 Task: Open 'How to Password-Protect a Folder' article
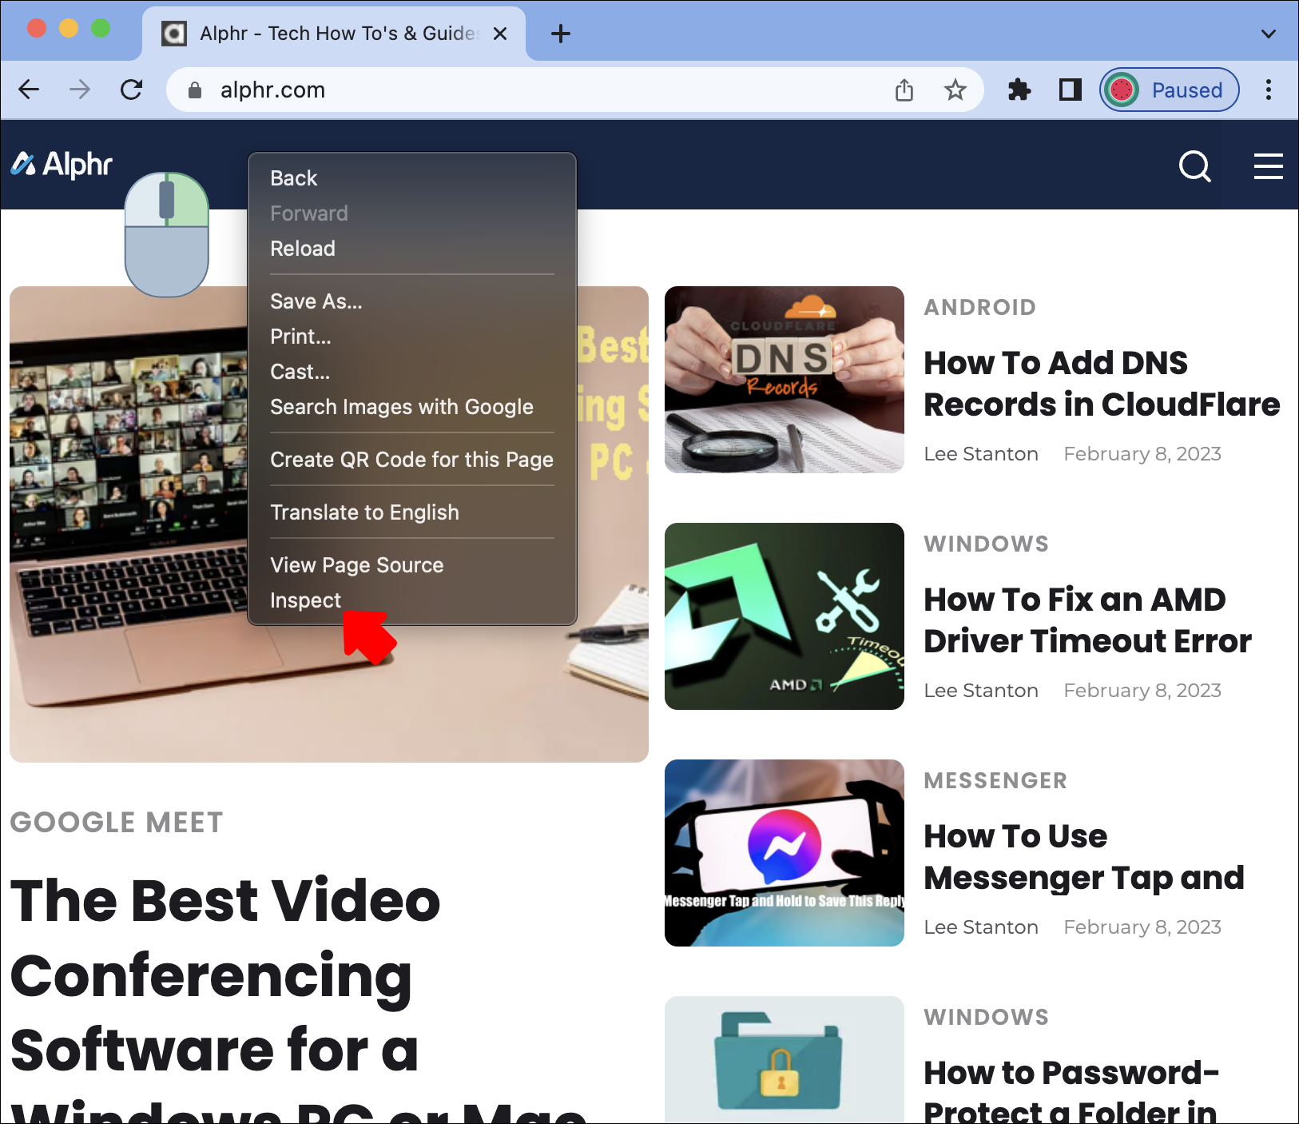pyautogui.click(x=1071, y=1090)
